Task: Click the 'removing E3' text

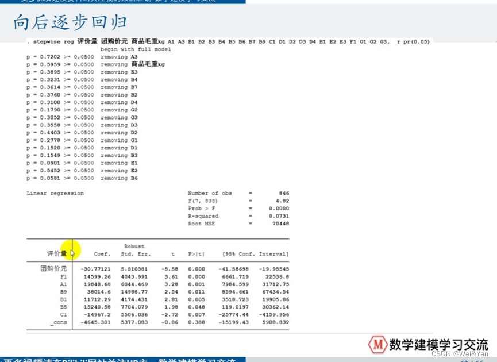Action: tap(119, 72)
